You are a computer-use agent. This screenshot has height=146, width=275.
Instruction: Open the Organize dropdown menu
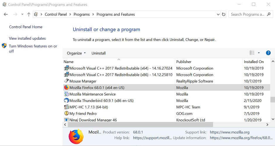[76, 53]
